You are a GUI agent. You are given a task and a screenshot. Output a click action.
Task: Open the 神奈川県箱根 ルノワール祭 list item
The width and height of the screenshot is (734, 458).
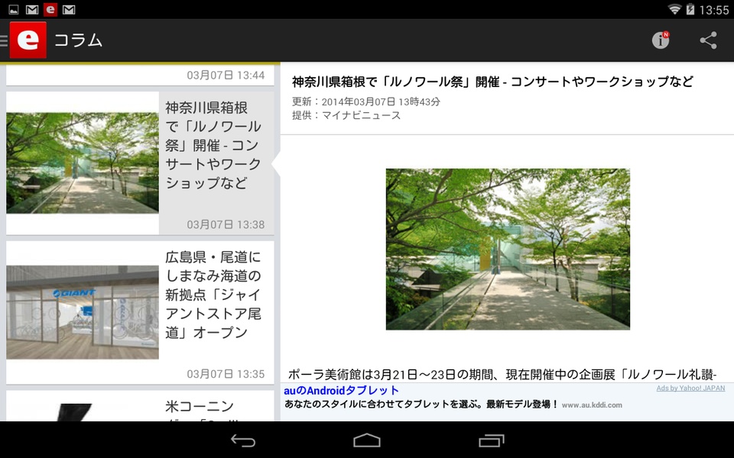140,163
